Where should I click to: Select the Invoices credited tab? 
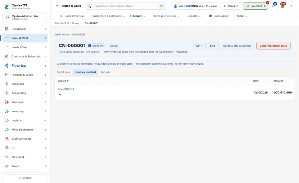tap(85, 72)
